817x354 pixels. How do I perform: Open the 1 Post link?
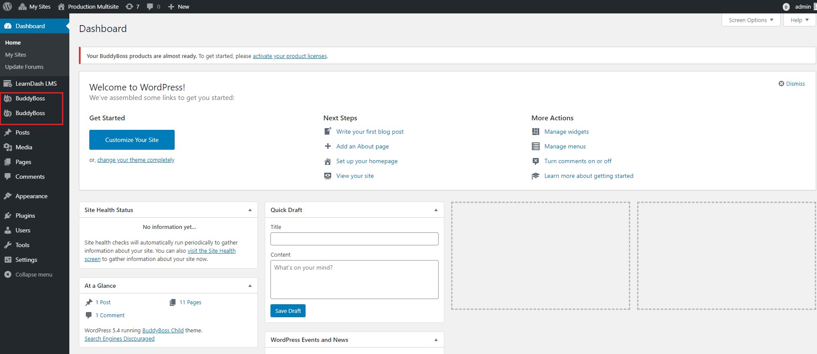tap(103, 302)
